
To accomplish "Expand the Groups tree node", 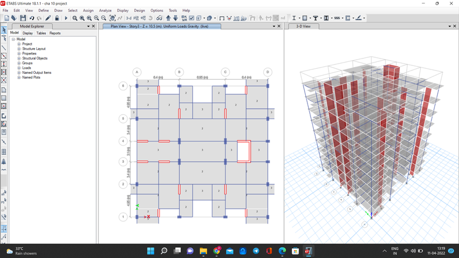I will [x=19, y=63].
